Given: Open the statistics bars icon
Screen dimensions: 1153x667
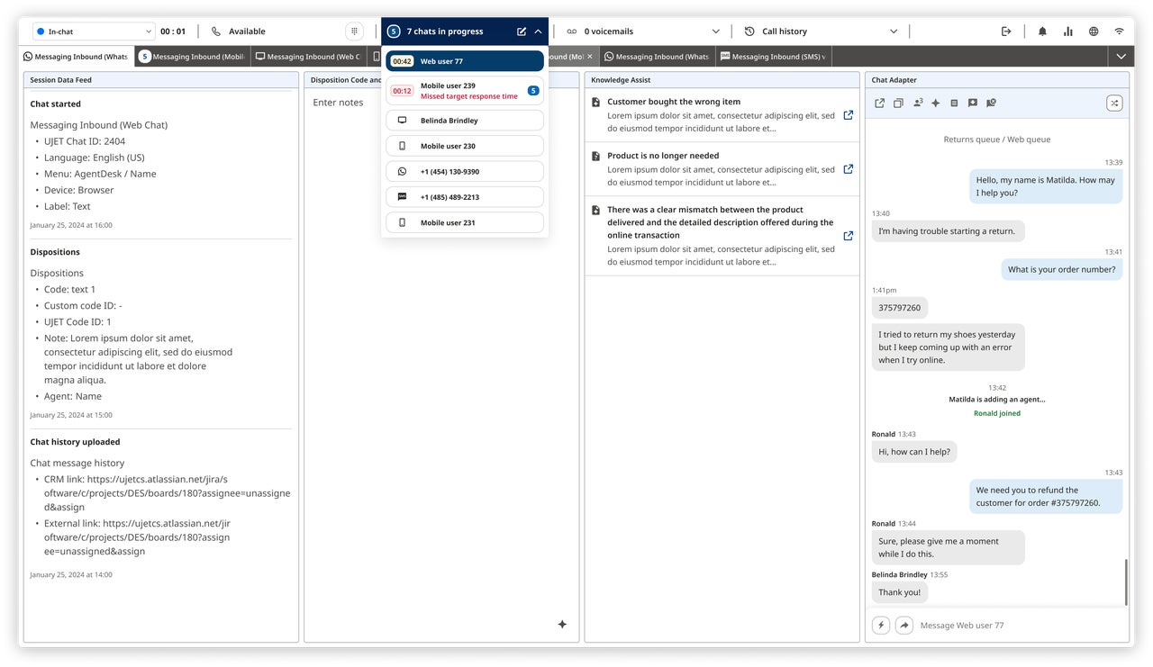Looking at the screenshot, I should click(1067, 30).
